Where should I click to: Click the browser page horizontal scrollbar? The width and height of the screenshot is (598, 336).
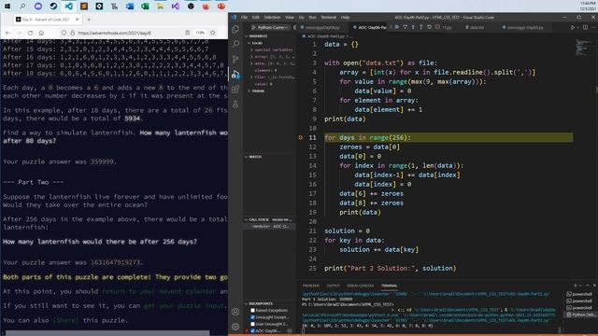[107, 333]
